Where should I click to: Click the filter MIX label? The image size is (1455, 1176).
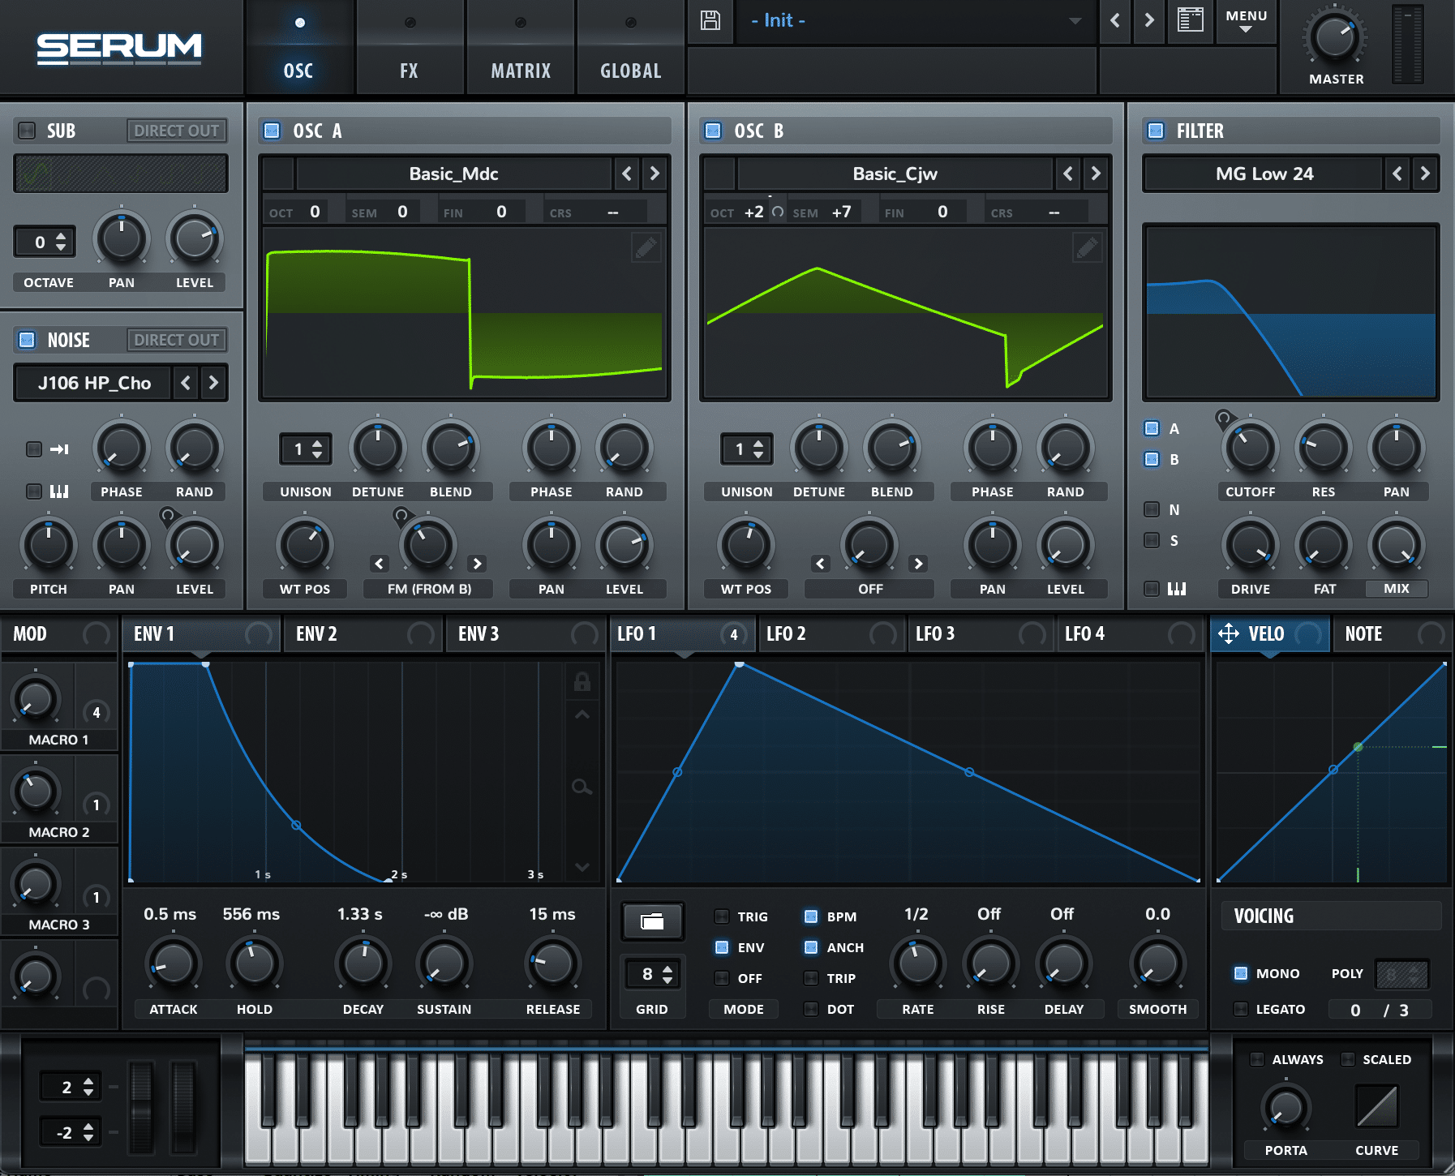coord(1397,589)
